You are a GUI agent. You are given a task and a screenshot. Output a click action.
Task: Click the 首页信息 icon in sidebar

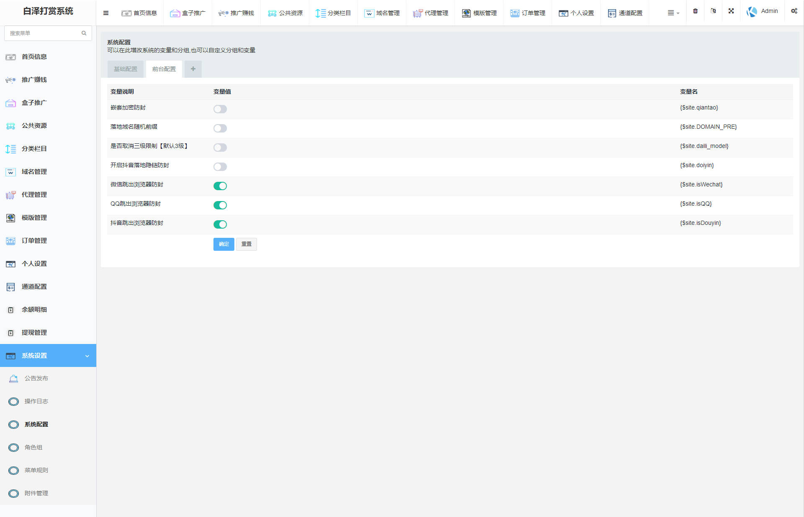(10, 57)
